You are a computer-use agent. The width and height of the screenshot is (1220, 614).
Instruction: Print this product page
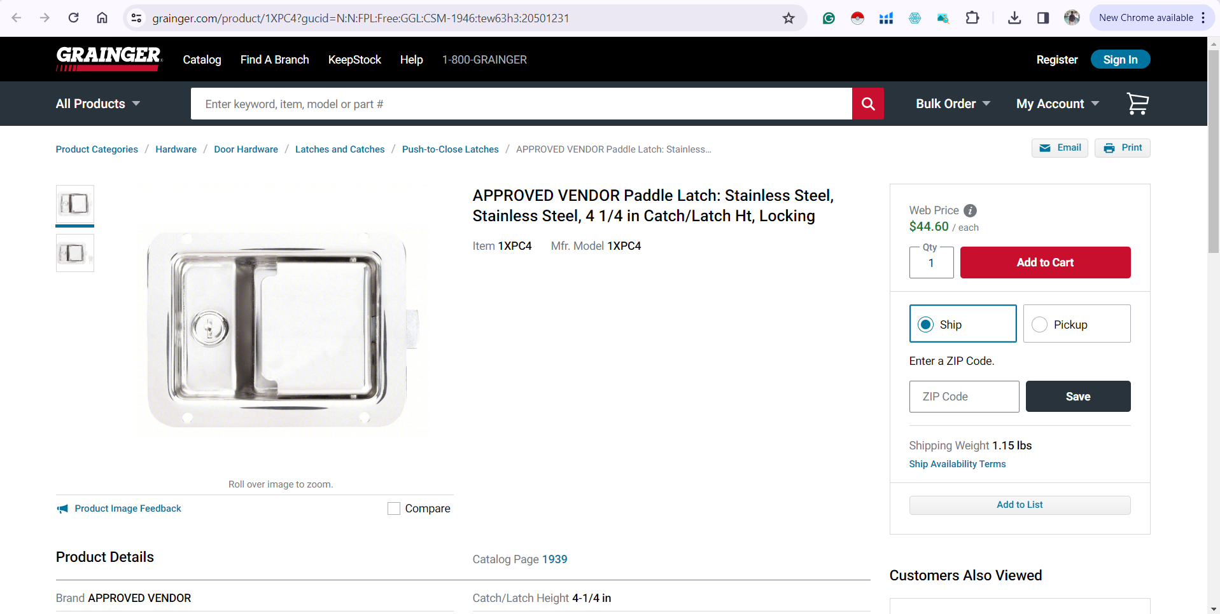pyautogui.click(x=1122, y=147)
